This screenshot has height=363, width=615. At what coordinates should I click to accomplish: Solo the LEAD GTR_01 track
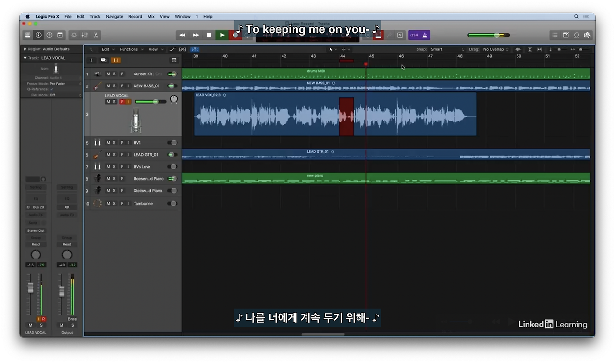point(114,155)
